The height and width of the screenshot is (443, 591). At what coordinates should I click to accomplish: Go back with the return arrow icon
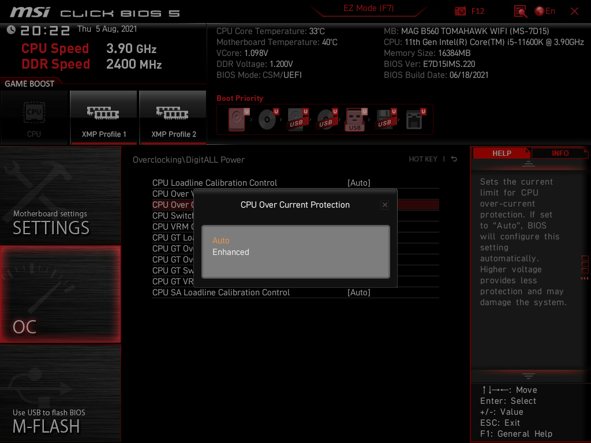point(454,159)
